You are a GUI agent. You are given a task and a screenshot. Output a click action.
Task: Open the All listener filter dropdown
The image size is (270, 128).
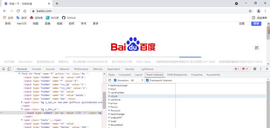pyautogui.click(x=137, y=80)
